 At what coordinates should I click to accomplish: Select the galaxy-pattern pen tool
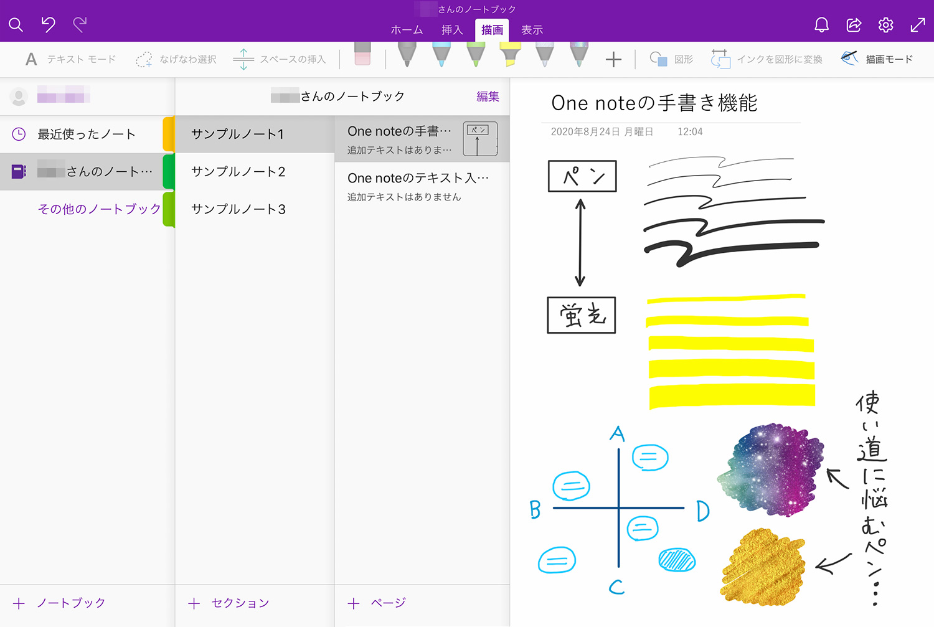(579, 55)
